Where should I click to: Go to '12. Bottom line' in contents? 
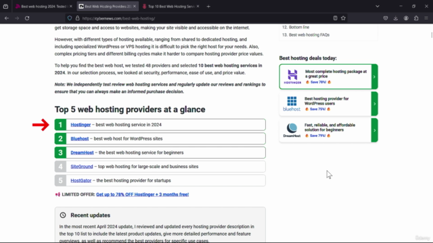[296, 27]
